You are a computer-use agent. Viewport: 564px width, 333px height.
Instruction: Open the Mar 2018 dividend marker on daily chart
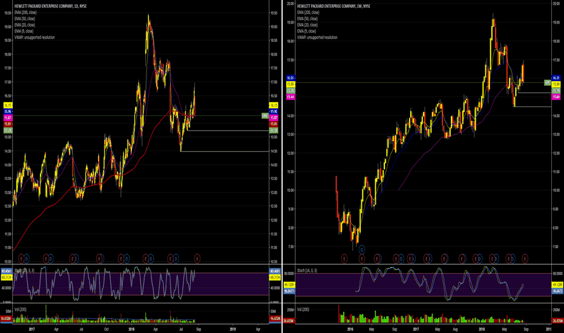pyautogui.click(x=151, y=259)
